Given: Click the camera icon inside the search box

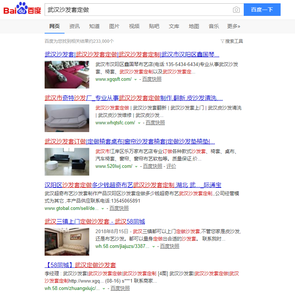Looking at the screenshot, I should [x=236, y=10].
